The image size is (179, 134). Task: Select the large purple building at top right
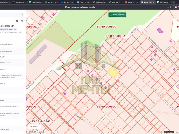pyautogui.click(x=160, y=30)
